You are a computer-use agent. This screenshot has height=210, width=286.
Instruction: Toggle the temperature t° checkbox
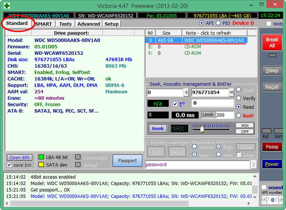(x=175, y=104)
